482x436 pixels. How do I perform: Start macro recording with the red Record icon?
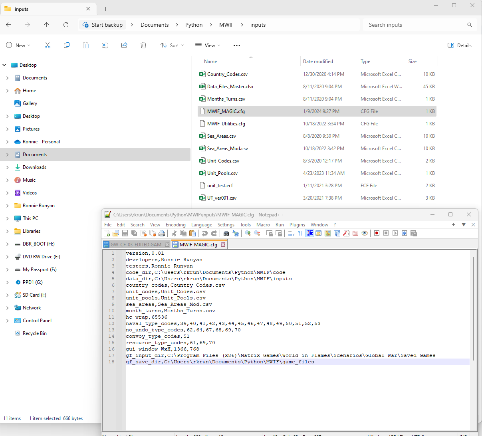point(377,233)
